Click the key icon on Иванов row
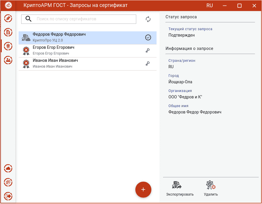Viewport: 262px width, 204px height. click(x=148, y=64)
